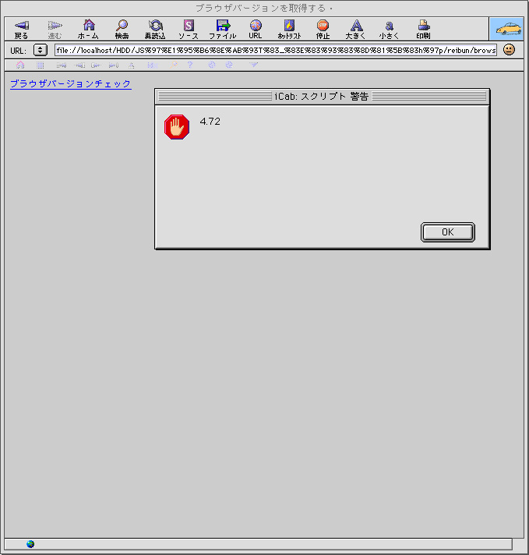Image resolution: width=529 pixels, height=555 pixels.
Task: Click the faded magnifier search link icon
Action: pyautogui.click(x=174, y=65)
